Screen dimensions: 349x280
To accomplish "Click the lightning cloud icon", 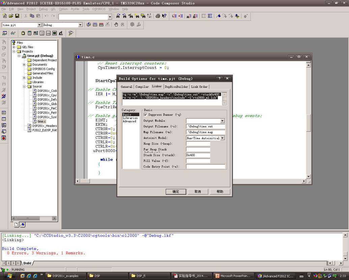I will (71, 33).
